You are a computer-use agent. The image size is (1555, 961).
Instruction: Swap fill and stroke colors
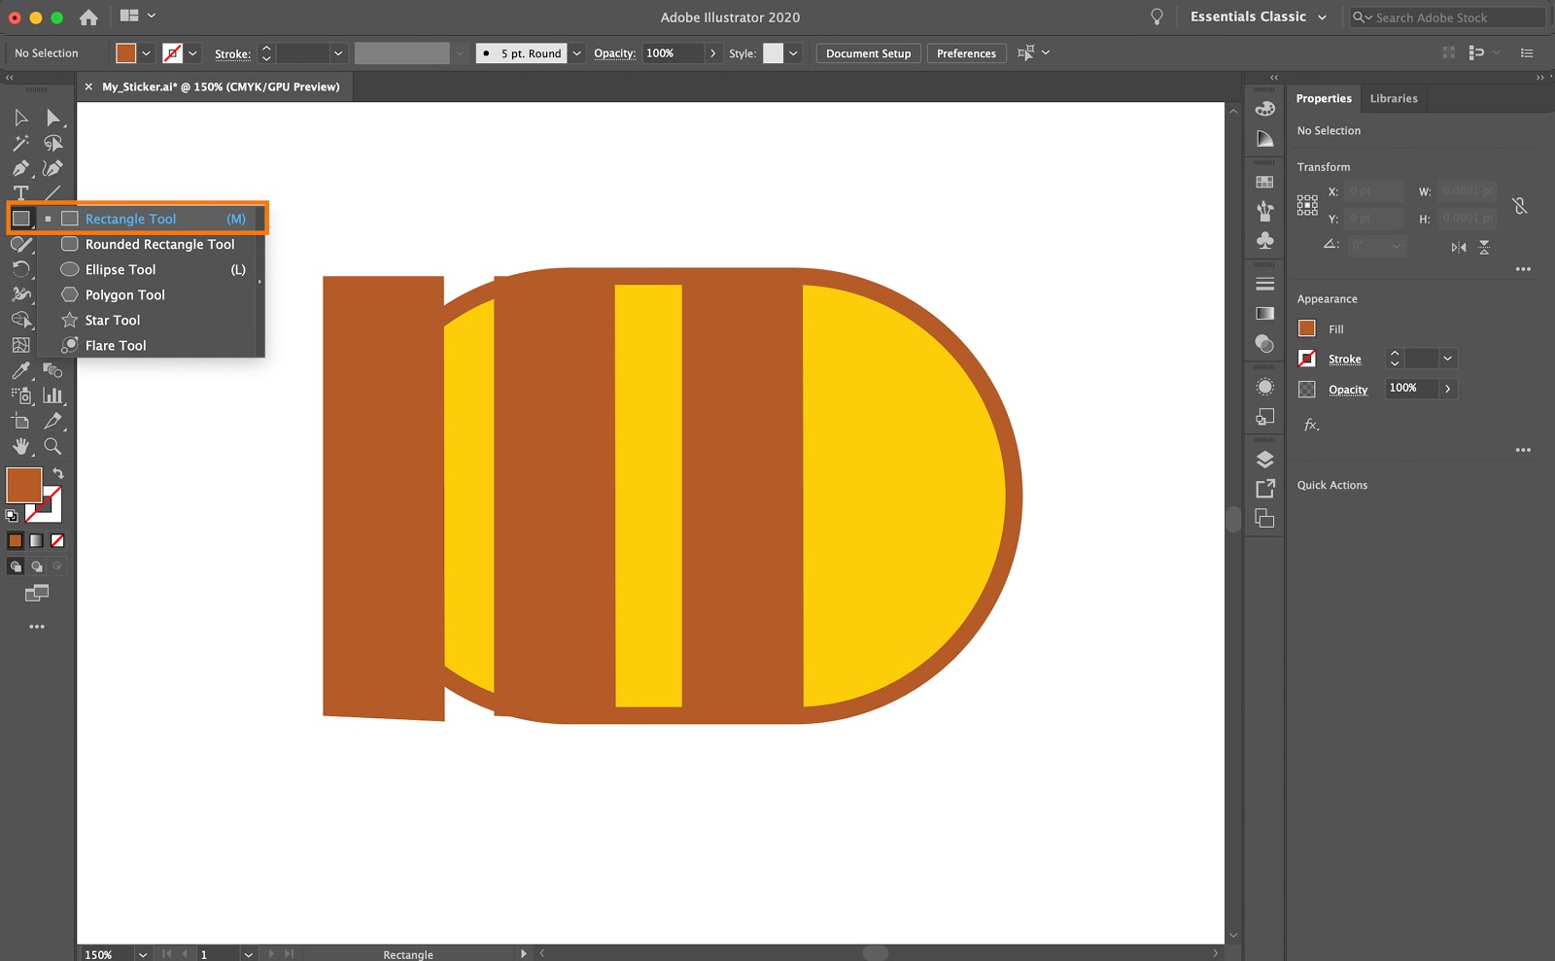click(57, 473)
